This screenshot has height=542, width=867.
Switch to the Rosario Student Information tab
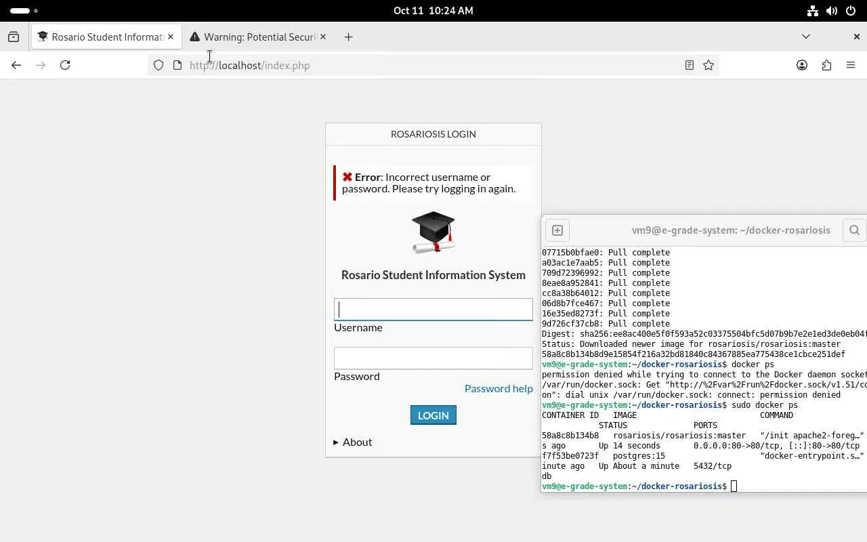click(107, 37)
